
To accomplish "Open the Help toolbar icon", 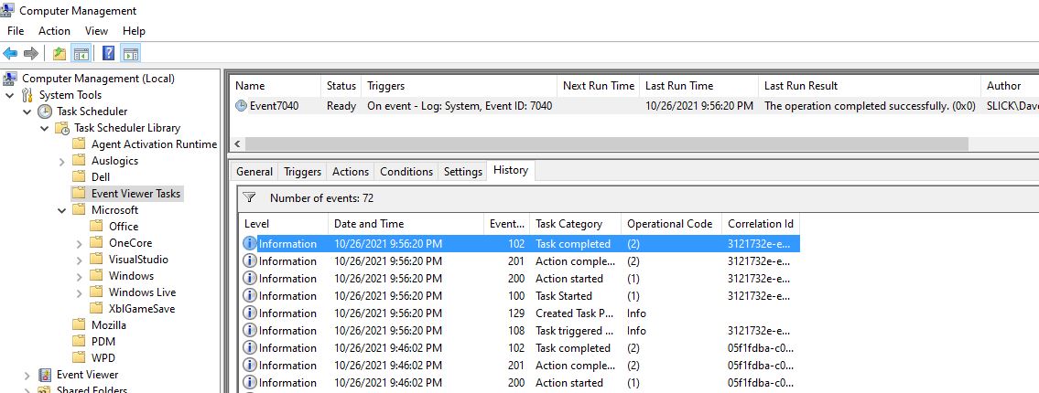I will click(109, 54).
